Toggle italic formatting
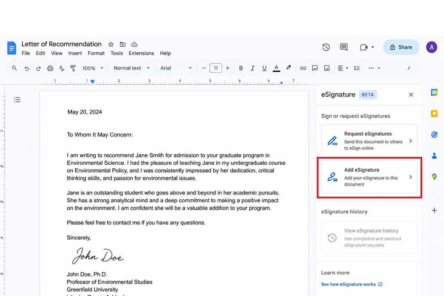Viewport: 444px width, 296px height. tap(253, 68)
